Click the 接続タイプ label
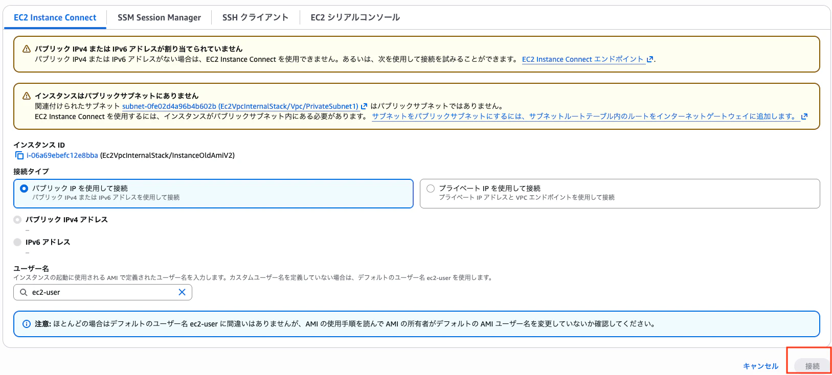 (x=31, y=172)
